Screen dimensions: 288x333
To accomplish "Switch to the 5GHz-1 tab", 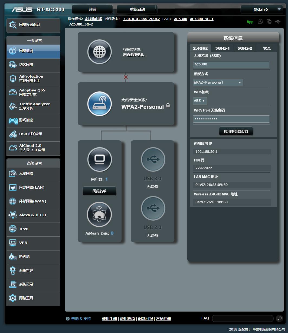I will pos(222,48).
